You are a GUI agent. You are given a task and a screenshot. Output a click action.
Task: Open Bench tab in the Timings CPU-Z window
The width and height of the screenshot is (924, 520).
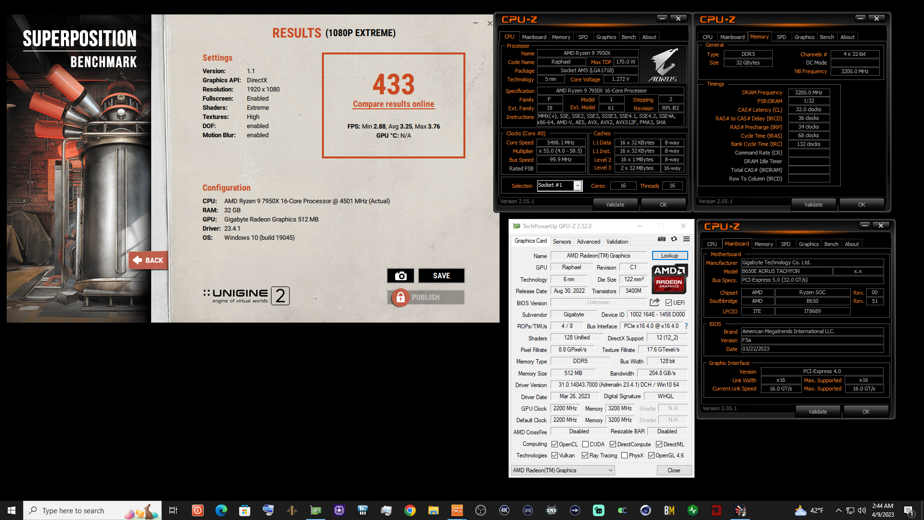(x=827, y=37)
